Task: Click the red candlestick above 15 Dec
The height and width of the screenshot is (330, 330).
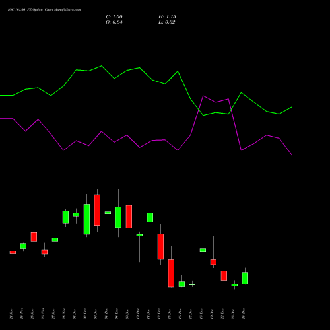Action: 171,273
